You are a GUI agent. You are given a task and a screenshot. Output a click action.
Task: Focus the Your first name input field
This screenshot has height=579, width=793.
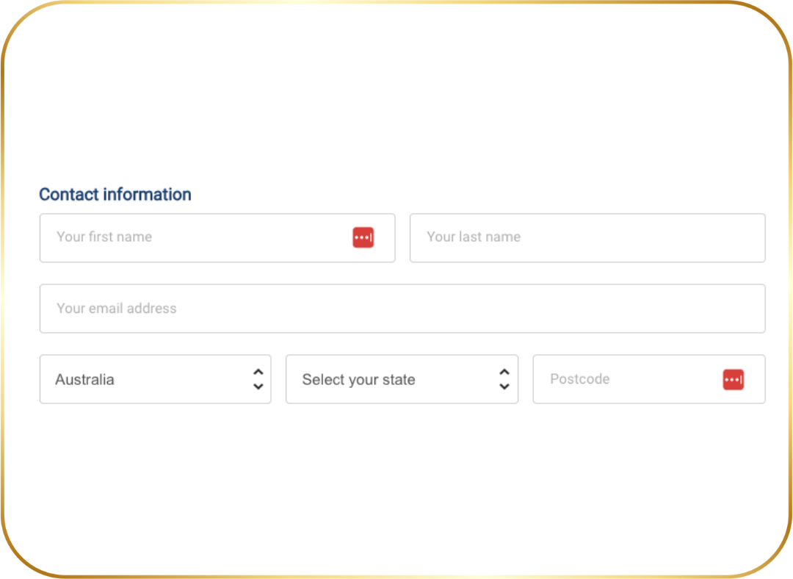198,237
